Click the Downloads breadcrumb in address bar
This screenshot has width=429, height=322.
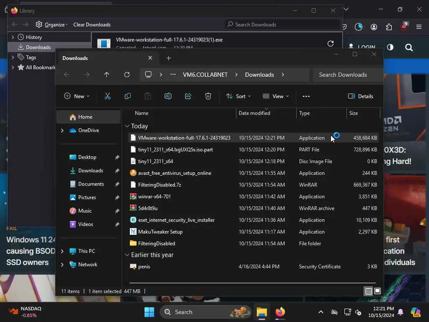pos(259,75)
